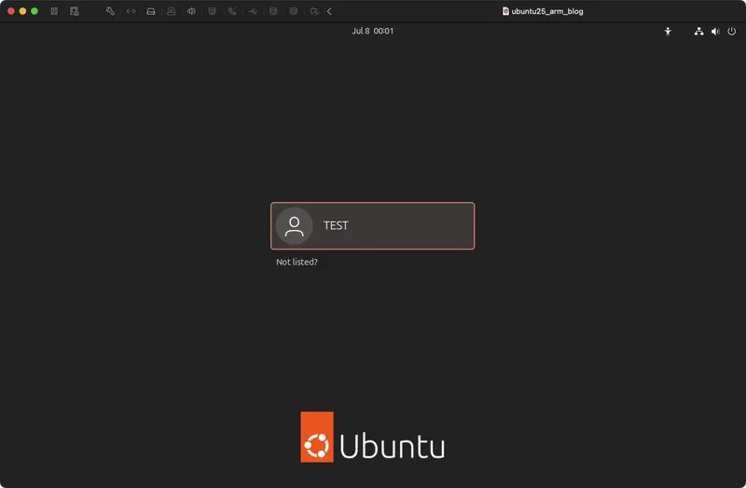This screenshot has height=488, width=746.
Task: Open the Ubuntu accessibility menu icon
Action: click(x=668, y=32)
